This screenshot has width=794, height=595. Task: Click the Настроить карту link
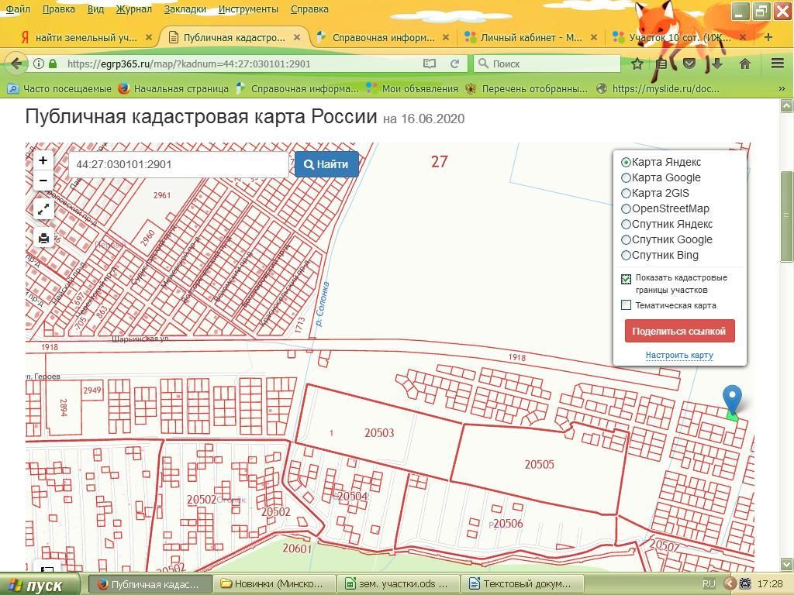pos(679,355)
